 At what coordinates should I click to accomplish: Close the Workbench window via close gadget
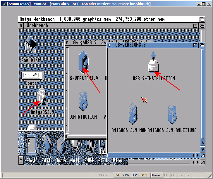pos(21,26)
